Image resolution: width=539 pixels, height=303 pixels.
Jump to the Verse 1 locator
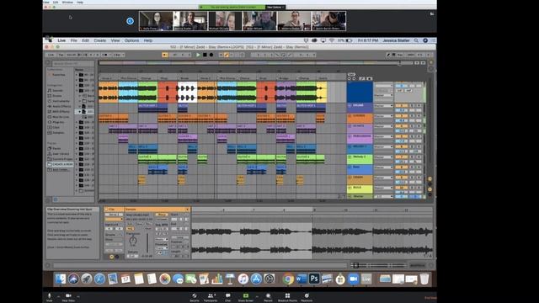coord(106,78)
